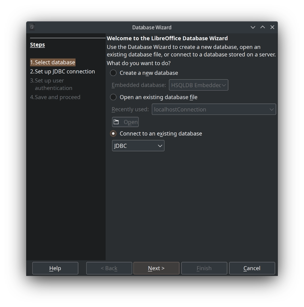Minimize the Database Wizard window
Screen dimensions: 304x307
tap(253, 27)
